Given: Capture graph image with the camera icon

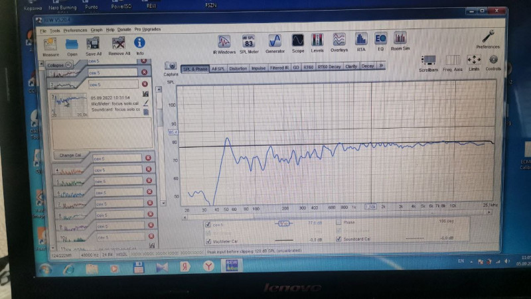Looking at the screenshot, I should [171, 66].
